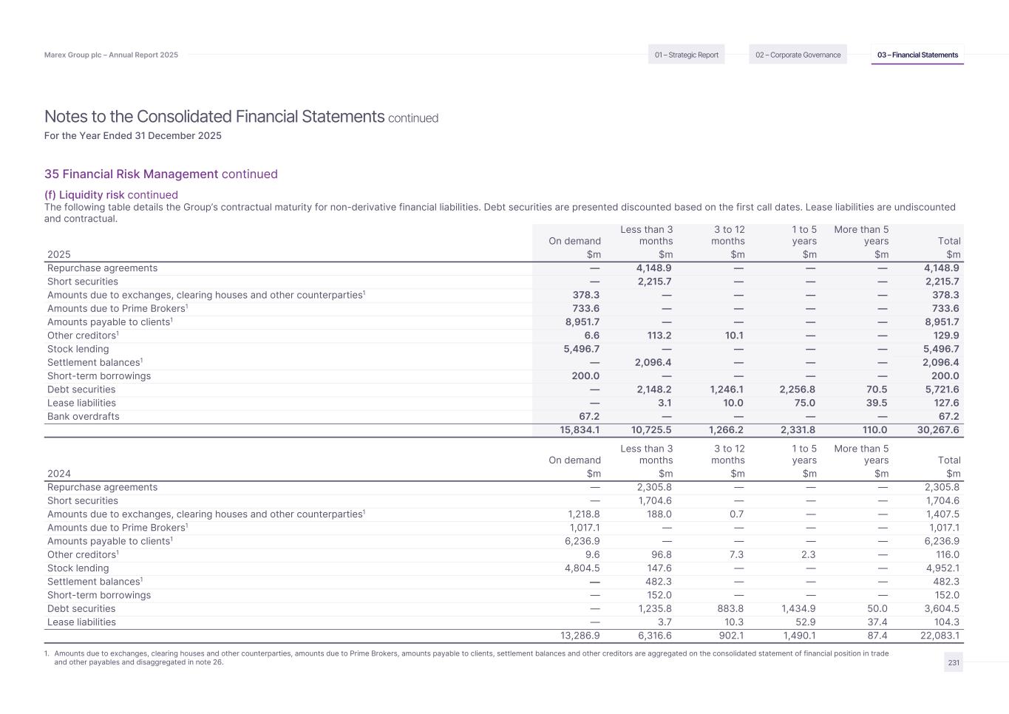
Task: Click the Marex Group plc Annual Report header
Action: tap(111, 55)
